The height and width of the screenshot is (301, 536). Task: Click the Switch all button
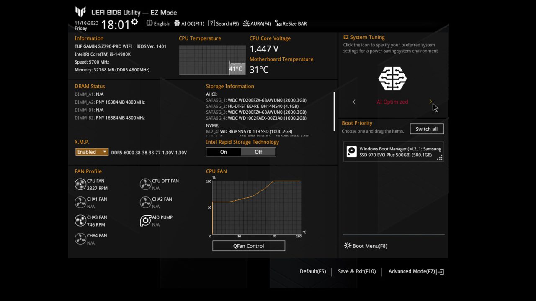click(427, 129)
